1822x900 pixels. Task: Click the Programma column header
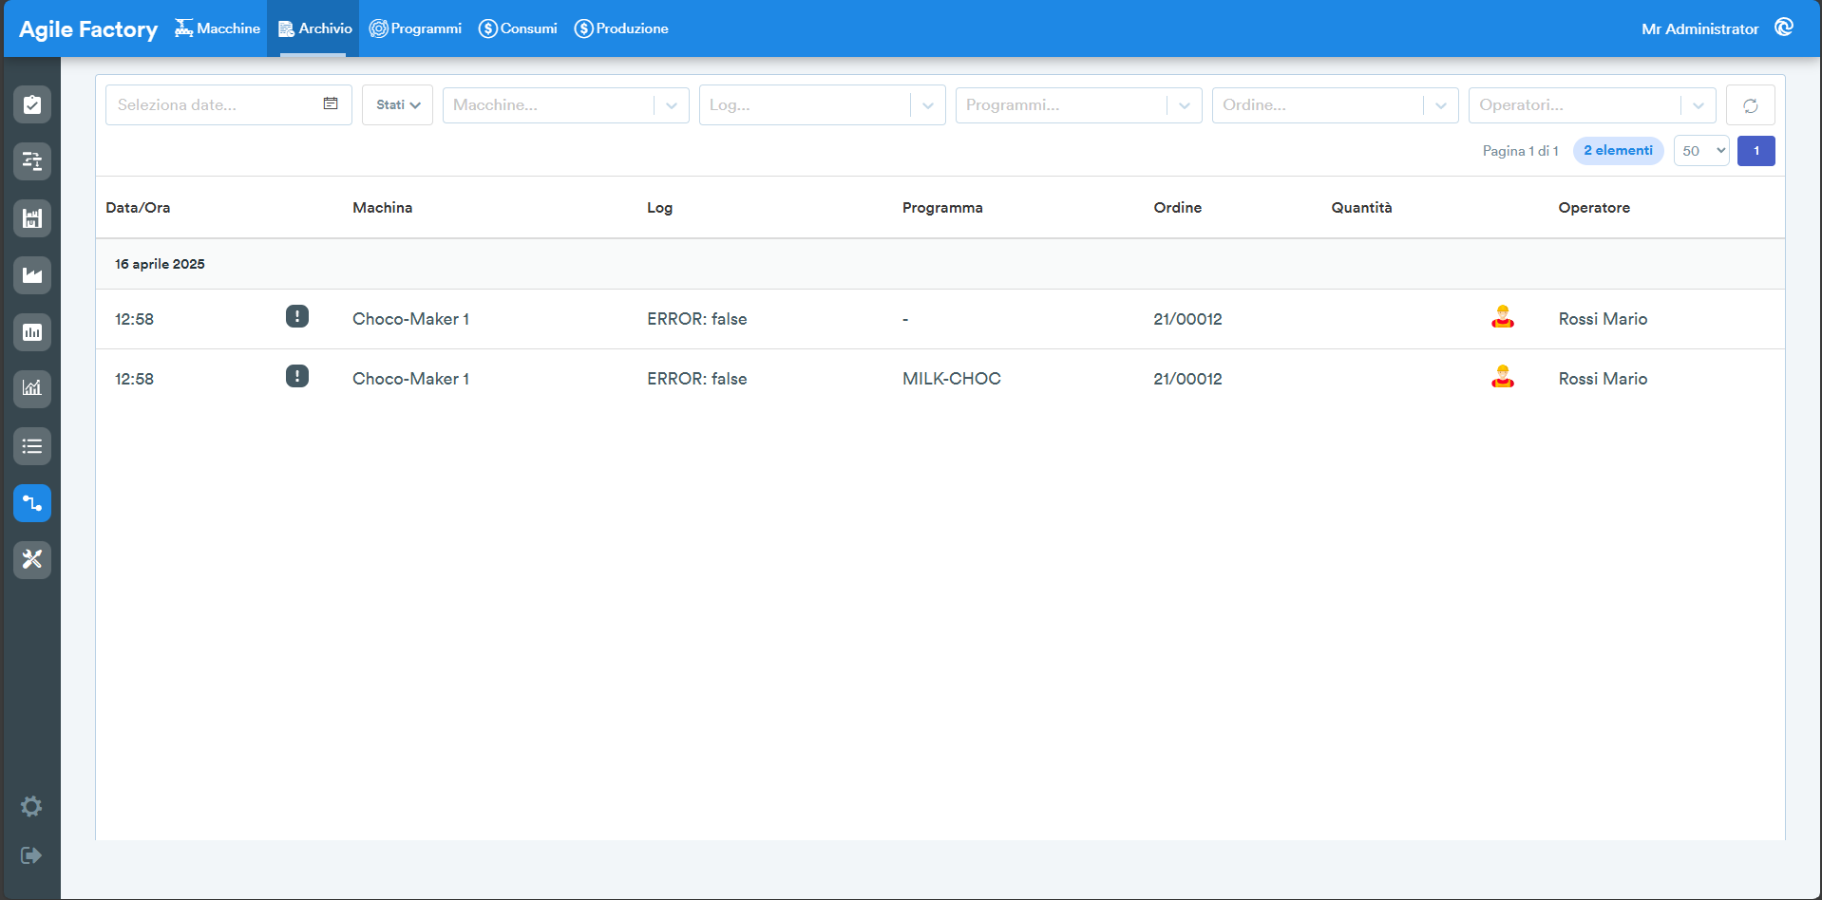pyautogui.click(x=942, y=208)
